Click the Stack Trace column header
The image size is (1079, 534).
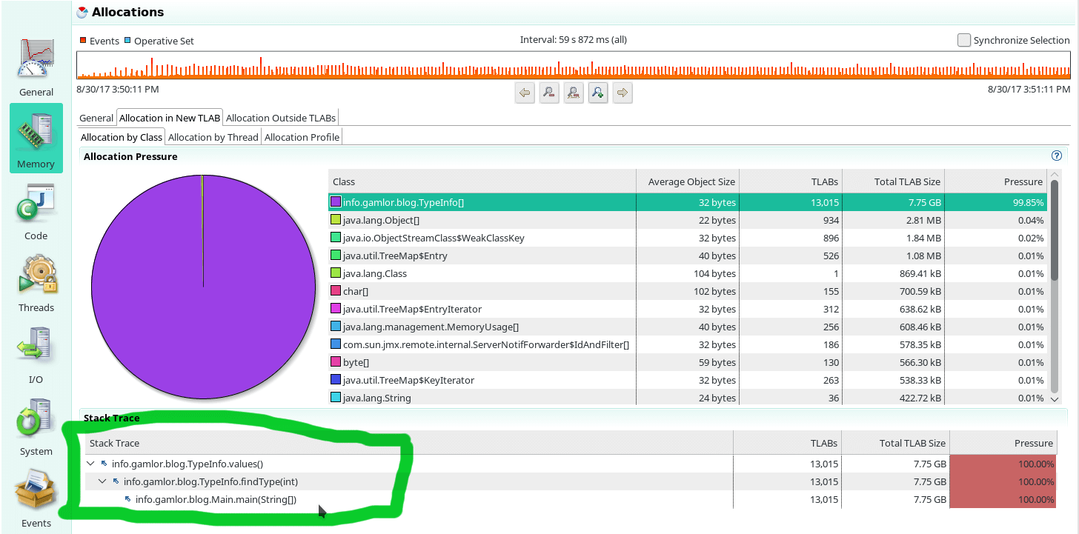(408, 443)
